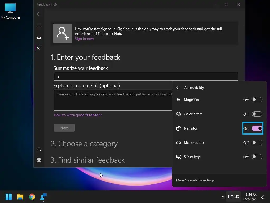270x203 pixels.
Task: Open Feedback Hub settings gear
Action: pos(39,160)
